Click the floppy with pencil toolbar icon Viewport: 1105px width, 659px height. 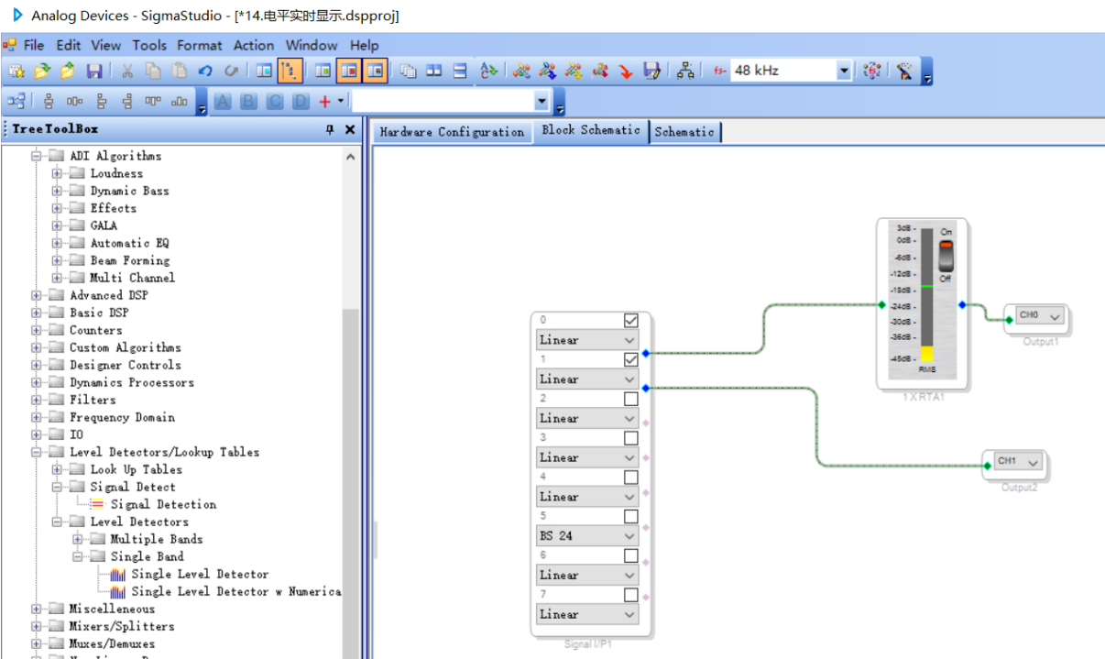click(651, 71)
